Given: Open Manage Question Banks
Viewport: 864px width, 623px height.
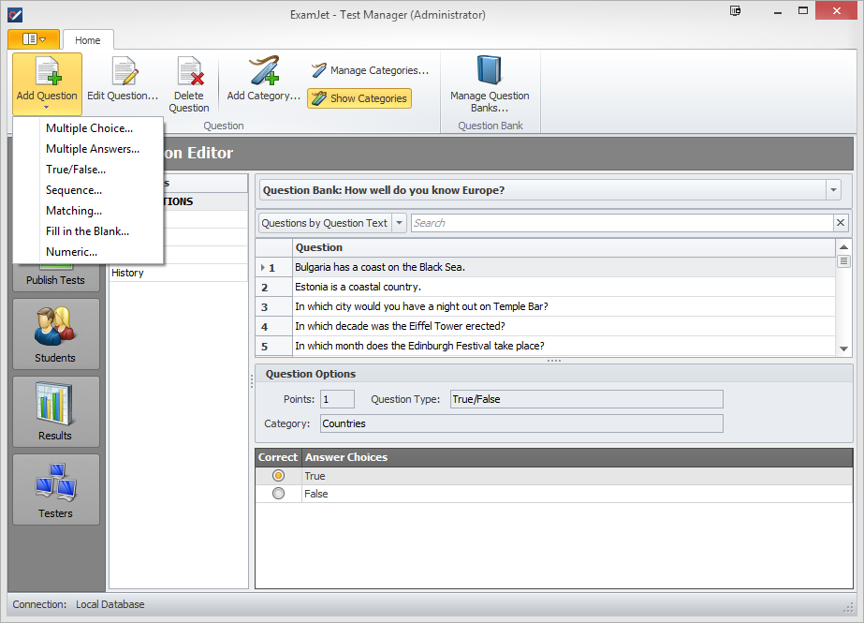Looking at the screenshot, I should (490, 82).
